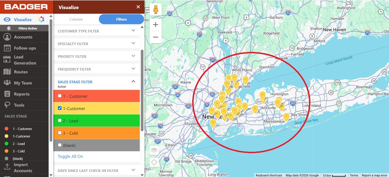Viewport: 389px width, 177px height.
Task: Zoom in on the map with plus
Action: 155,25
